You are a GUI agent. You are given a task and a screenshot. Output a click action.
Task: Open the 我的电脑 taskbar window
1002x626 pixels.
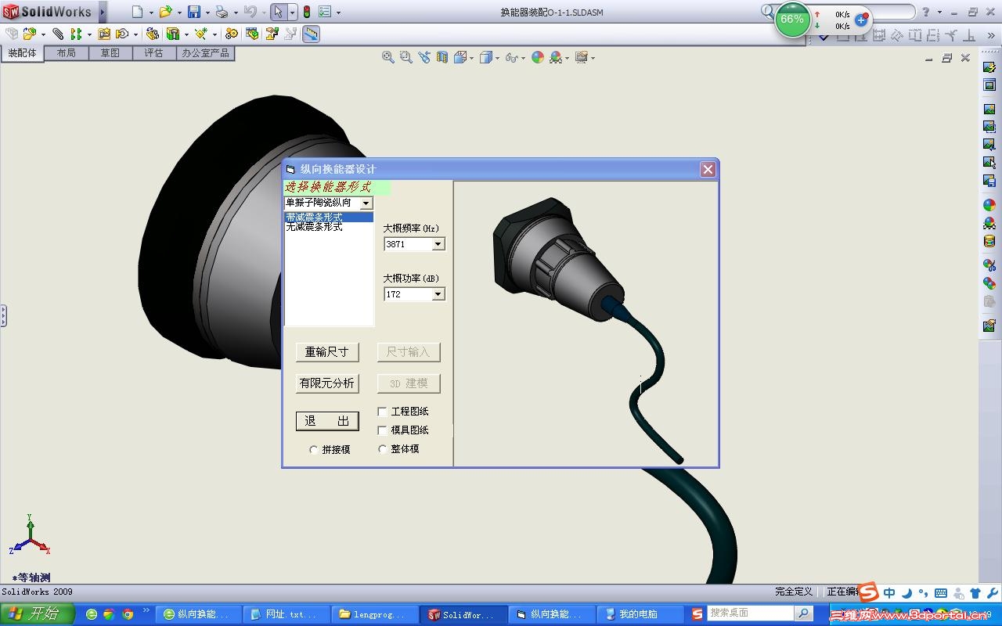pos(640,614)
